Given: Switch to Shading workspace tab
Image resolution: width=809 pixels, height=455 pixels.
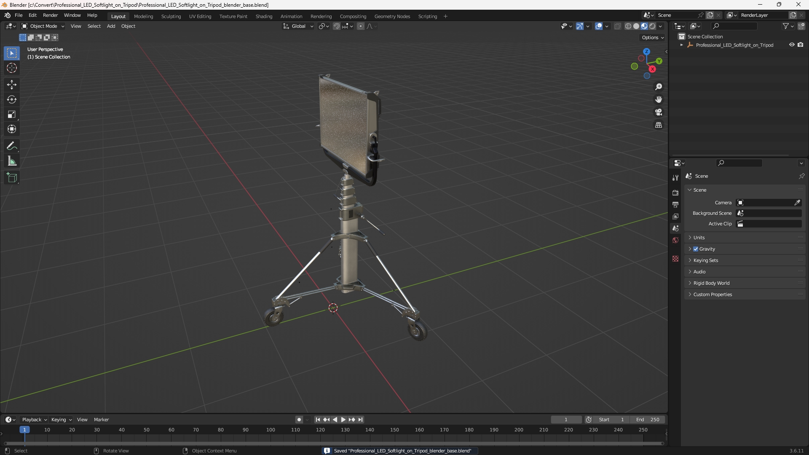Looking at the screenshot, I should tap(264, 16).
